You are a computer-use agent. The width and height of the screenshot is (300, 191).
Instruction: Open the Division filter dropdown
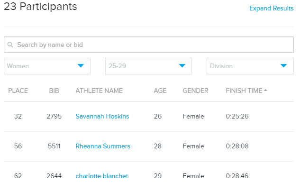[250, 66]
